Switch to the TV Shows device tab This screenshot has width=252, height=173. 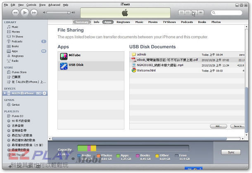coord(169,22)
